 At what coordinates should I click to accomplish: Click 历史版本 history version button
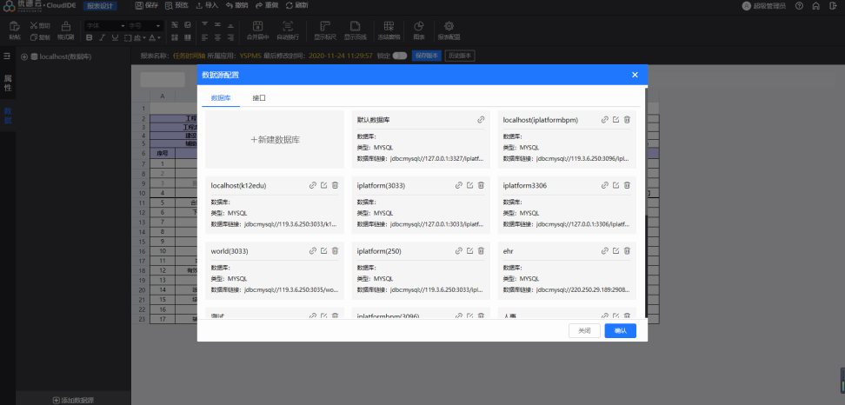[x=460, y=56]
